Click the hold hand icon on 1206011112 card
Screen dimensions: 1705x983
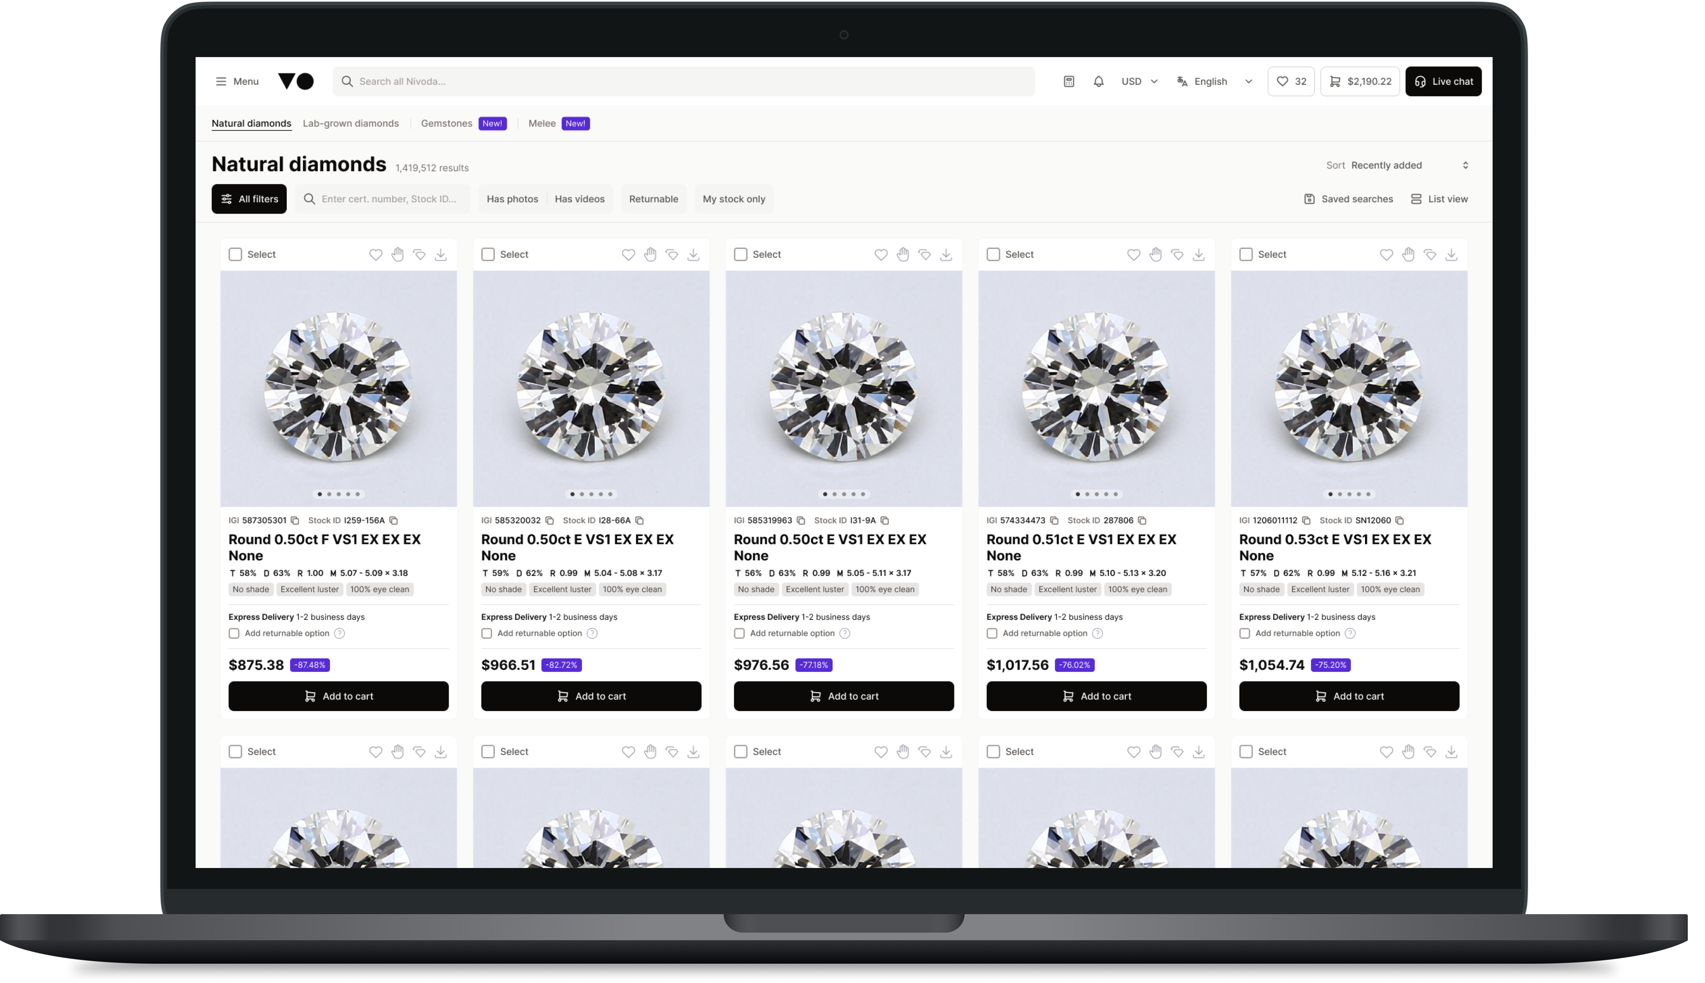(x=1408, y=254)
